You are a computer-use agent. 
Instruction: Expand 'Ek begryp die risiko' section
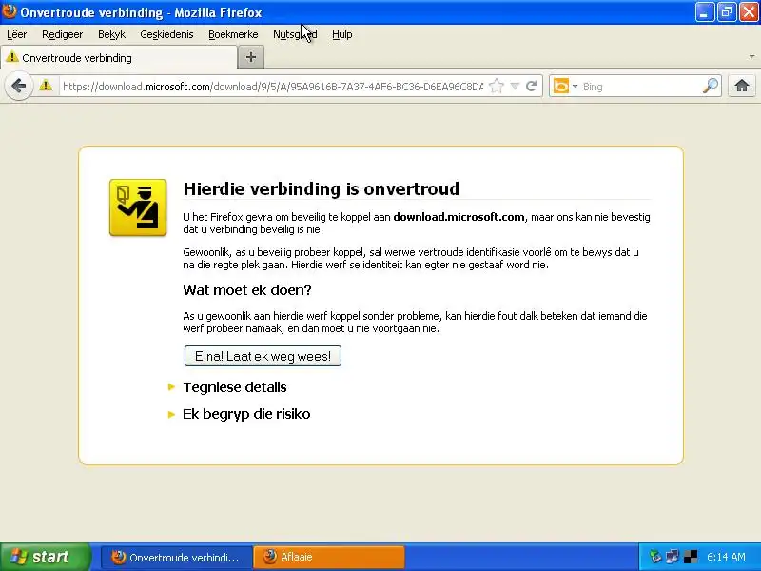(x=246, y=414)
